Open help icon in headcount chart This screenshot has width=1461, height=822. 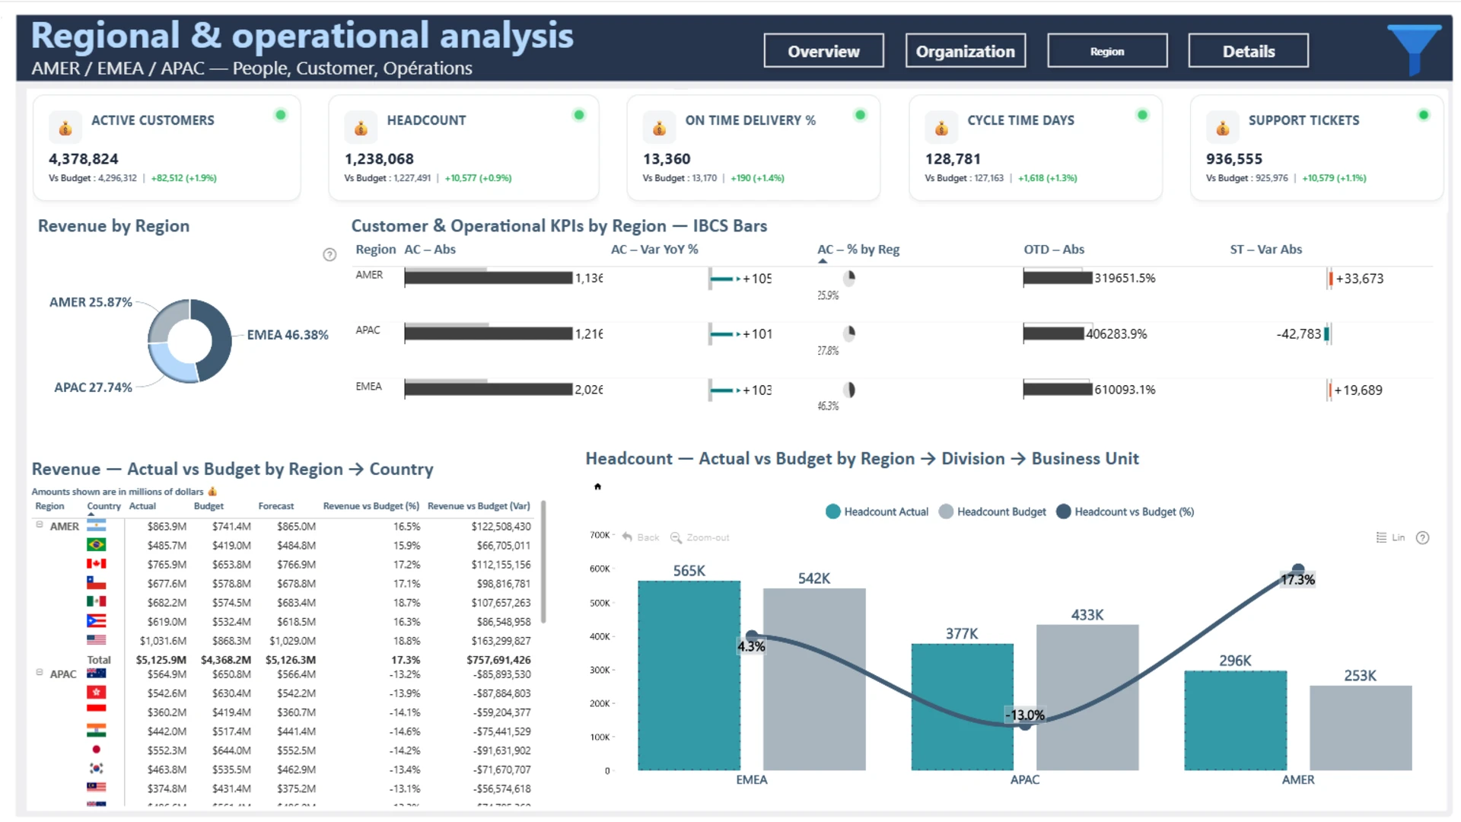(1422, 538)
